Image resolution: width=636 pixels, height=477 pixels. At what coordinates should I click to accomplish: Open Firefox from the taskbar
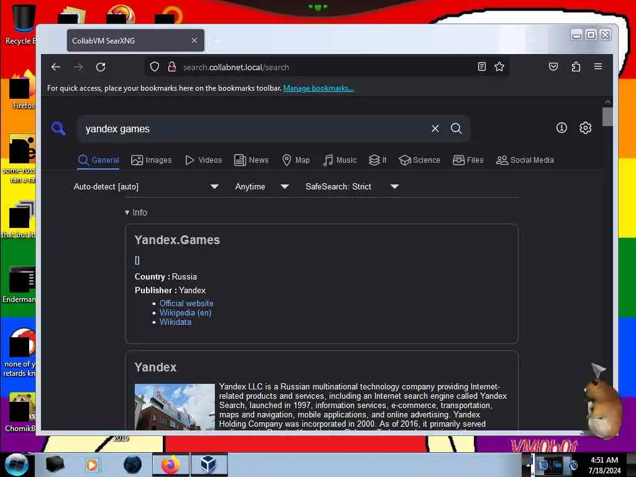pos(170,465)
